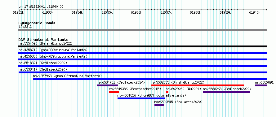
Task: Click the 61934k ruler tick label
Action: [x=78, y=12]
